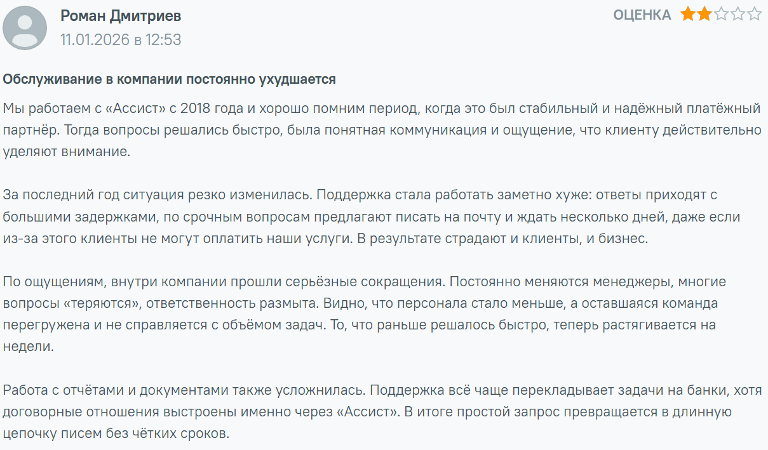768x450 pixels.
Task: Click the second filled rating star
Action: (x=704, y=14)
